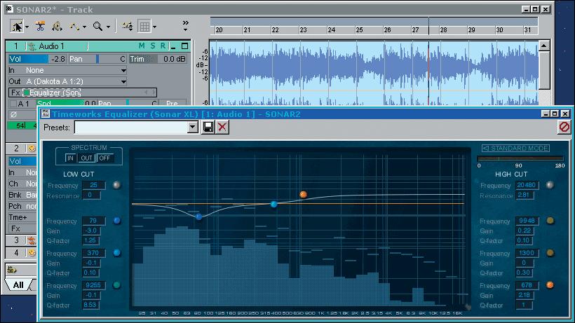This screenshot has width=575, height=323.
Task: Click the Audio 1 track icon
Action: pyautogui.click(x=32, y=46)
